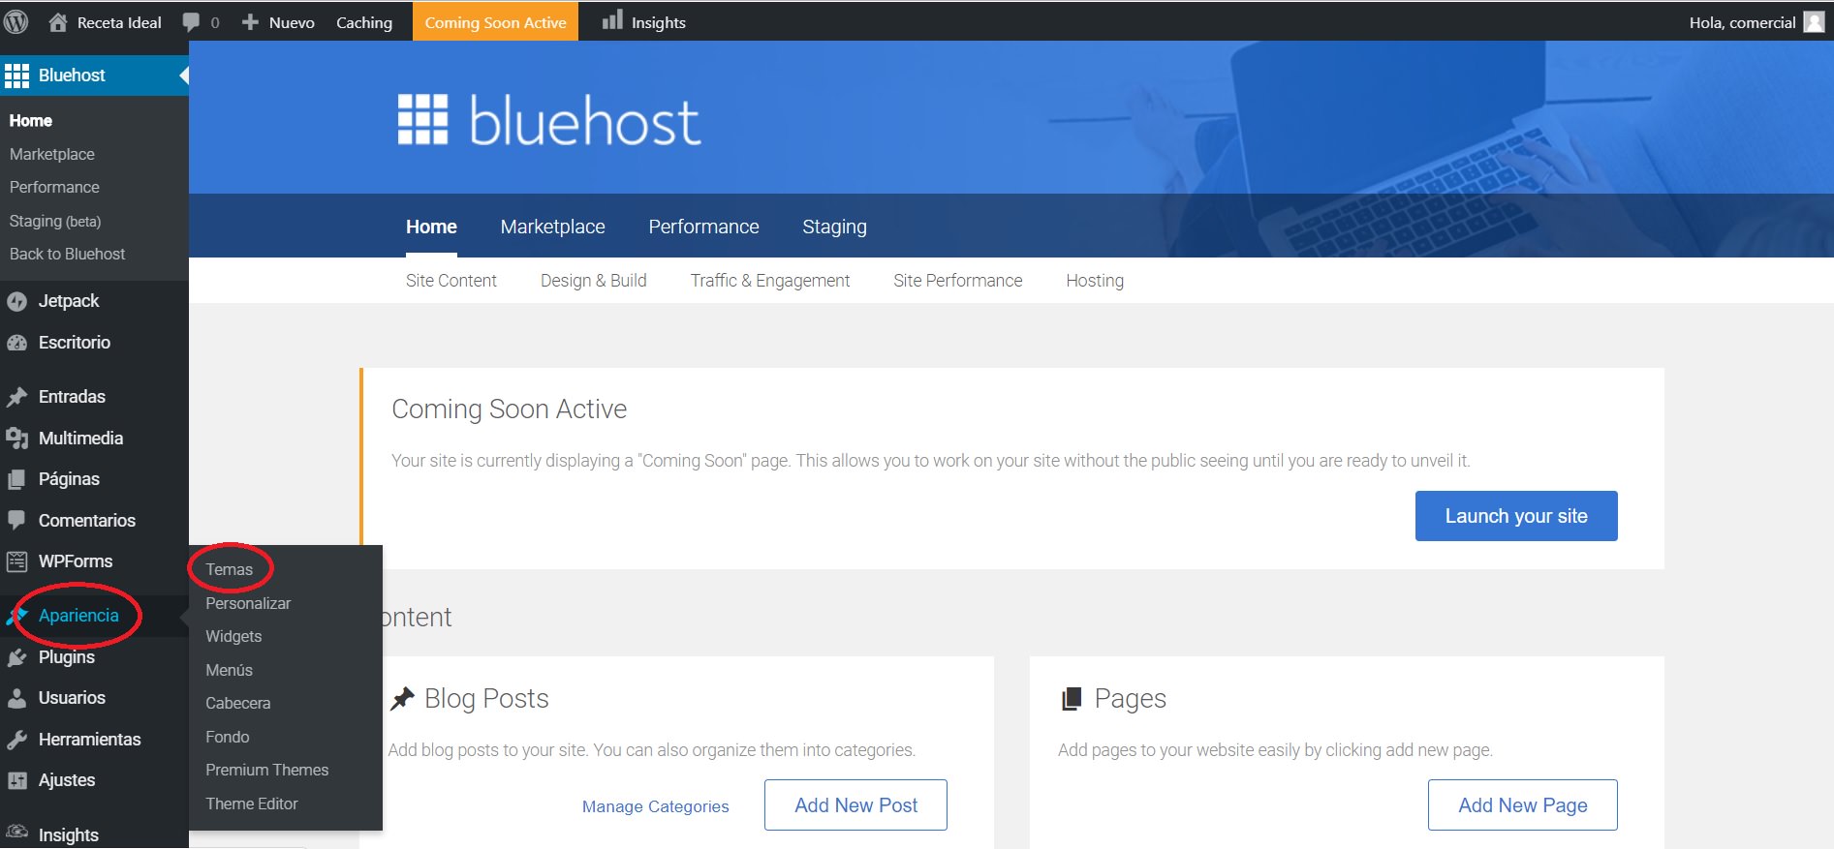This screenshot has width=1834, height=849.
Task: Click the Ajustes settings icon
Action: point(16,780)
